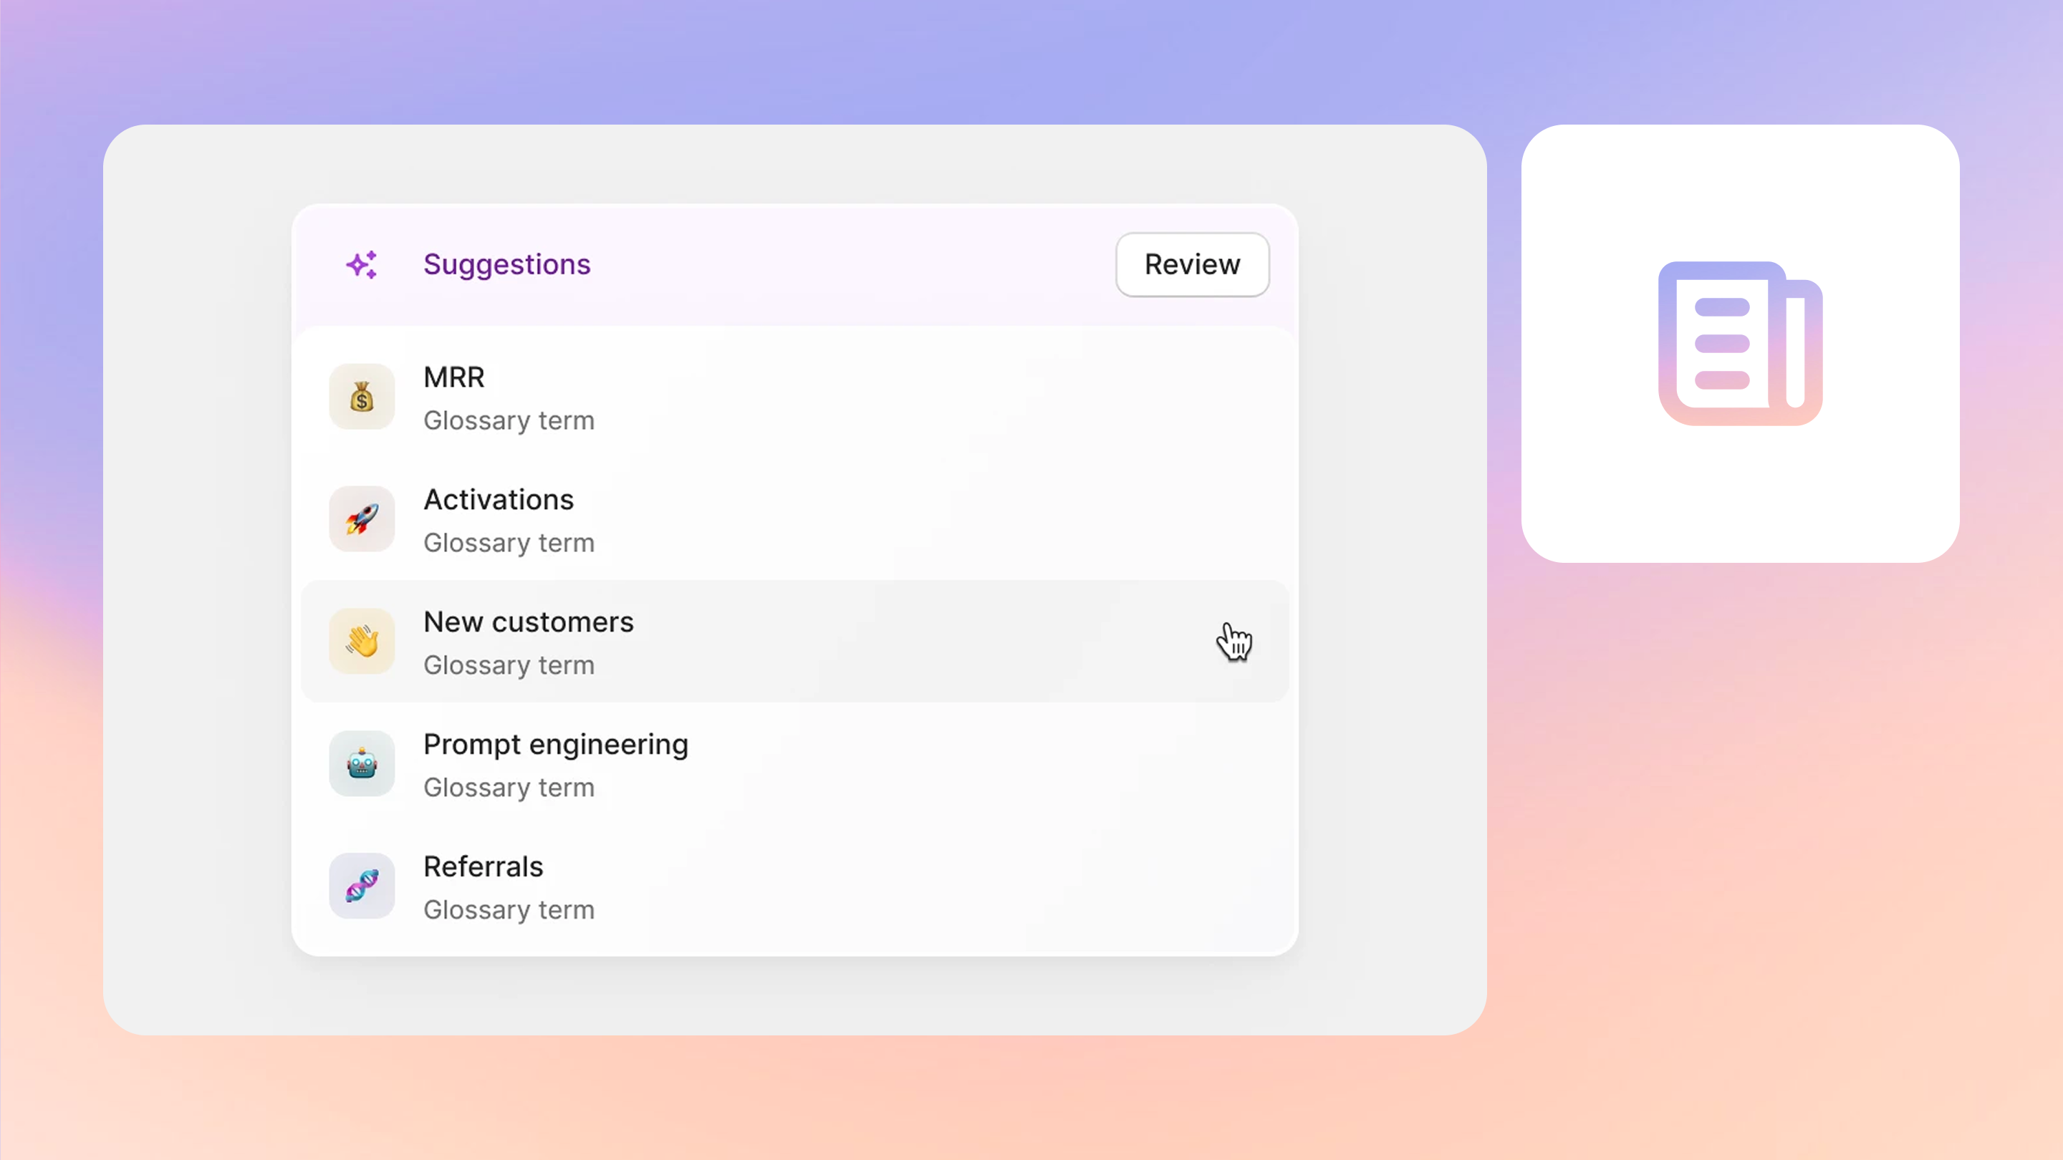Click the waving hand icon for New customers

coord(362,642)
